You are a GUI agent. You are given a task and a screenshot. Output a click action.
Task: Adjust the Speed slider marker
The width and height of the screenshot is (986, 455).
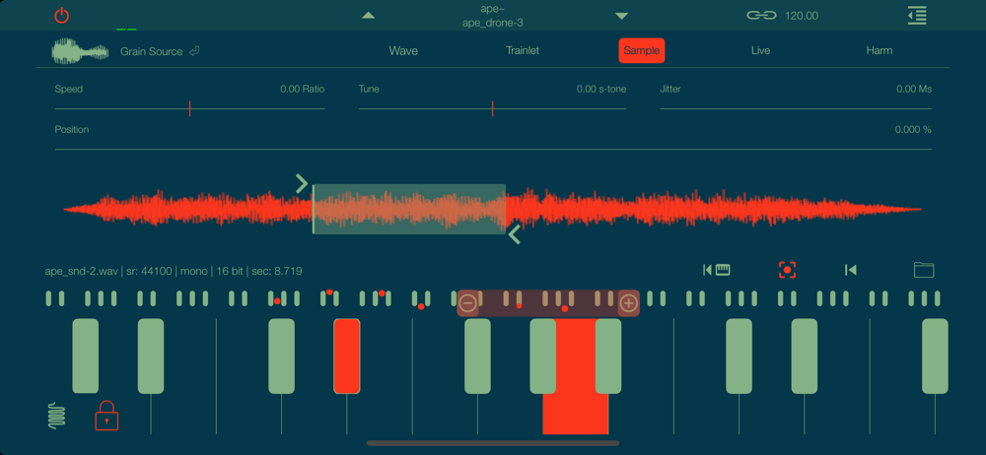tap(190, 108)
